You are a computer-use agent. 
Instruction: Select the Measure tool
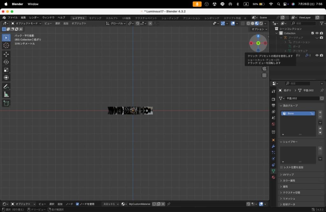pos(6,94)
